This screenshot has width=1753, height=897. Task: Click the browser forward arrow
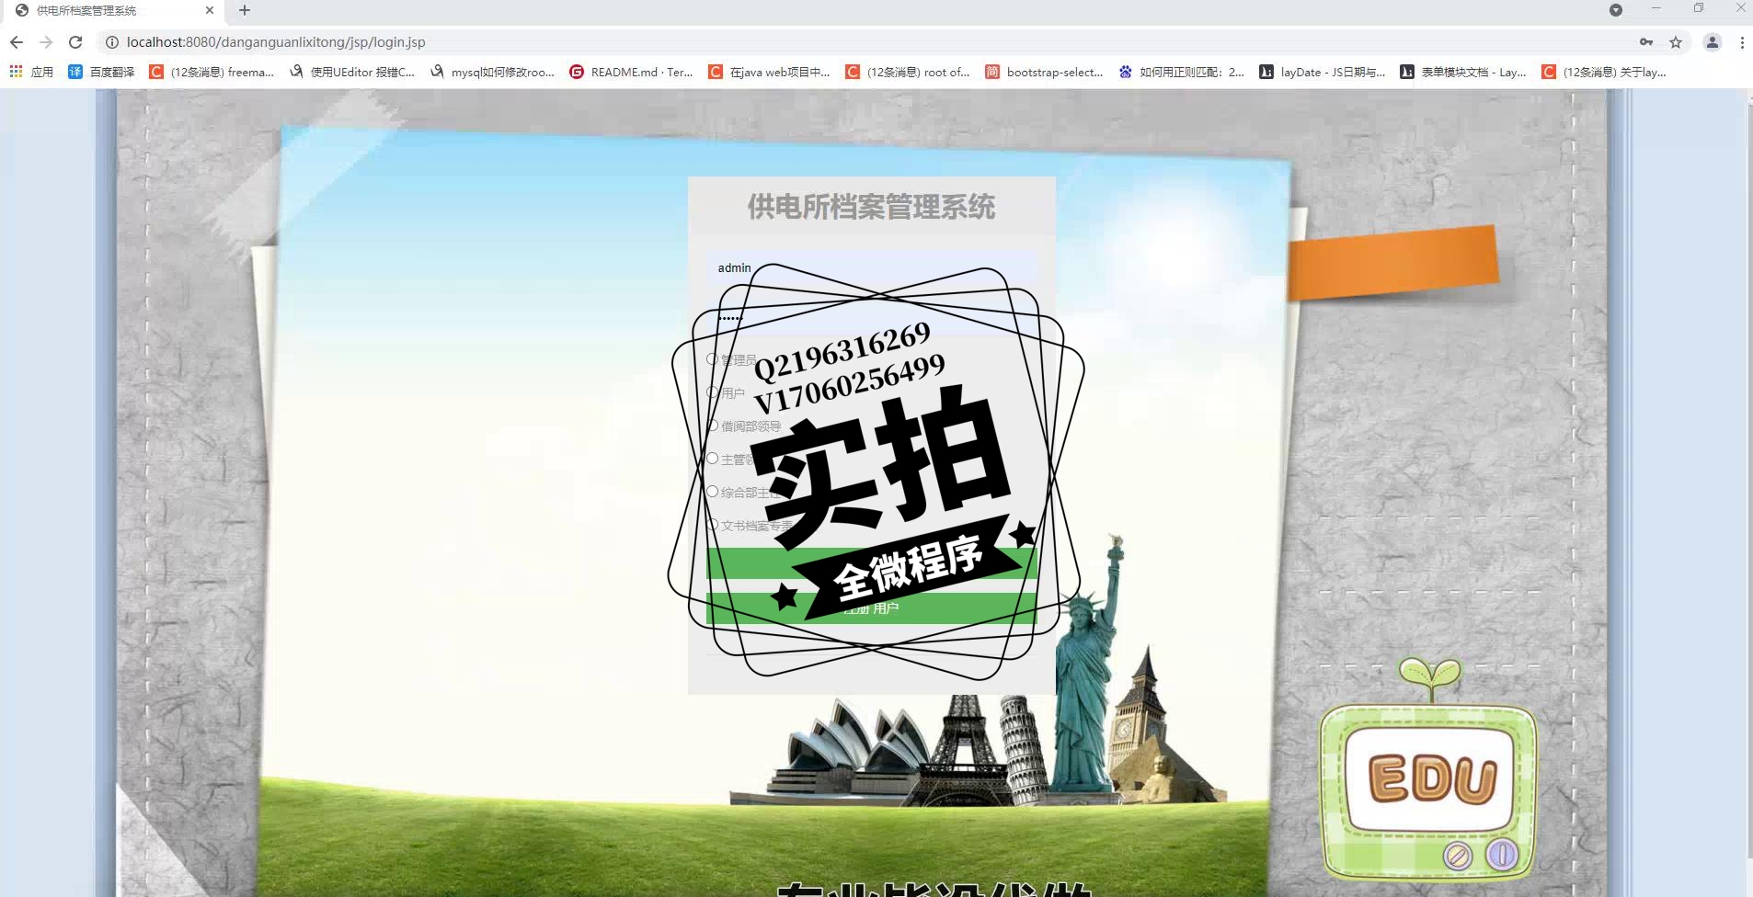point(46,42)
